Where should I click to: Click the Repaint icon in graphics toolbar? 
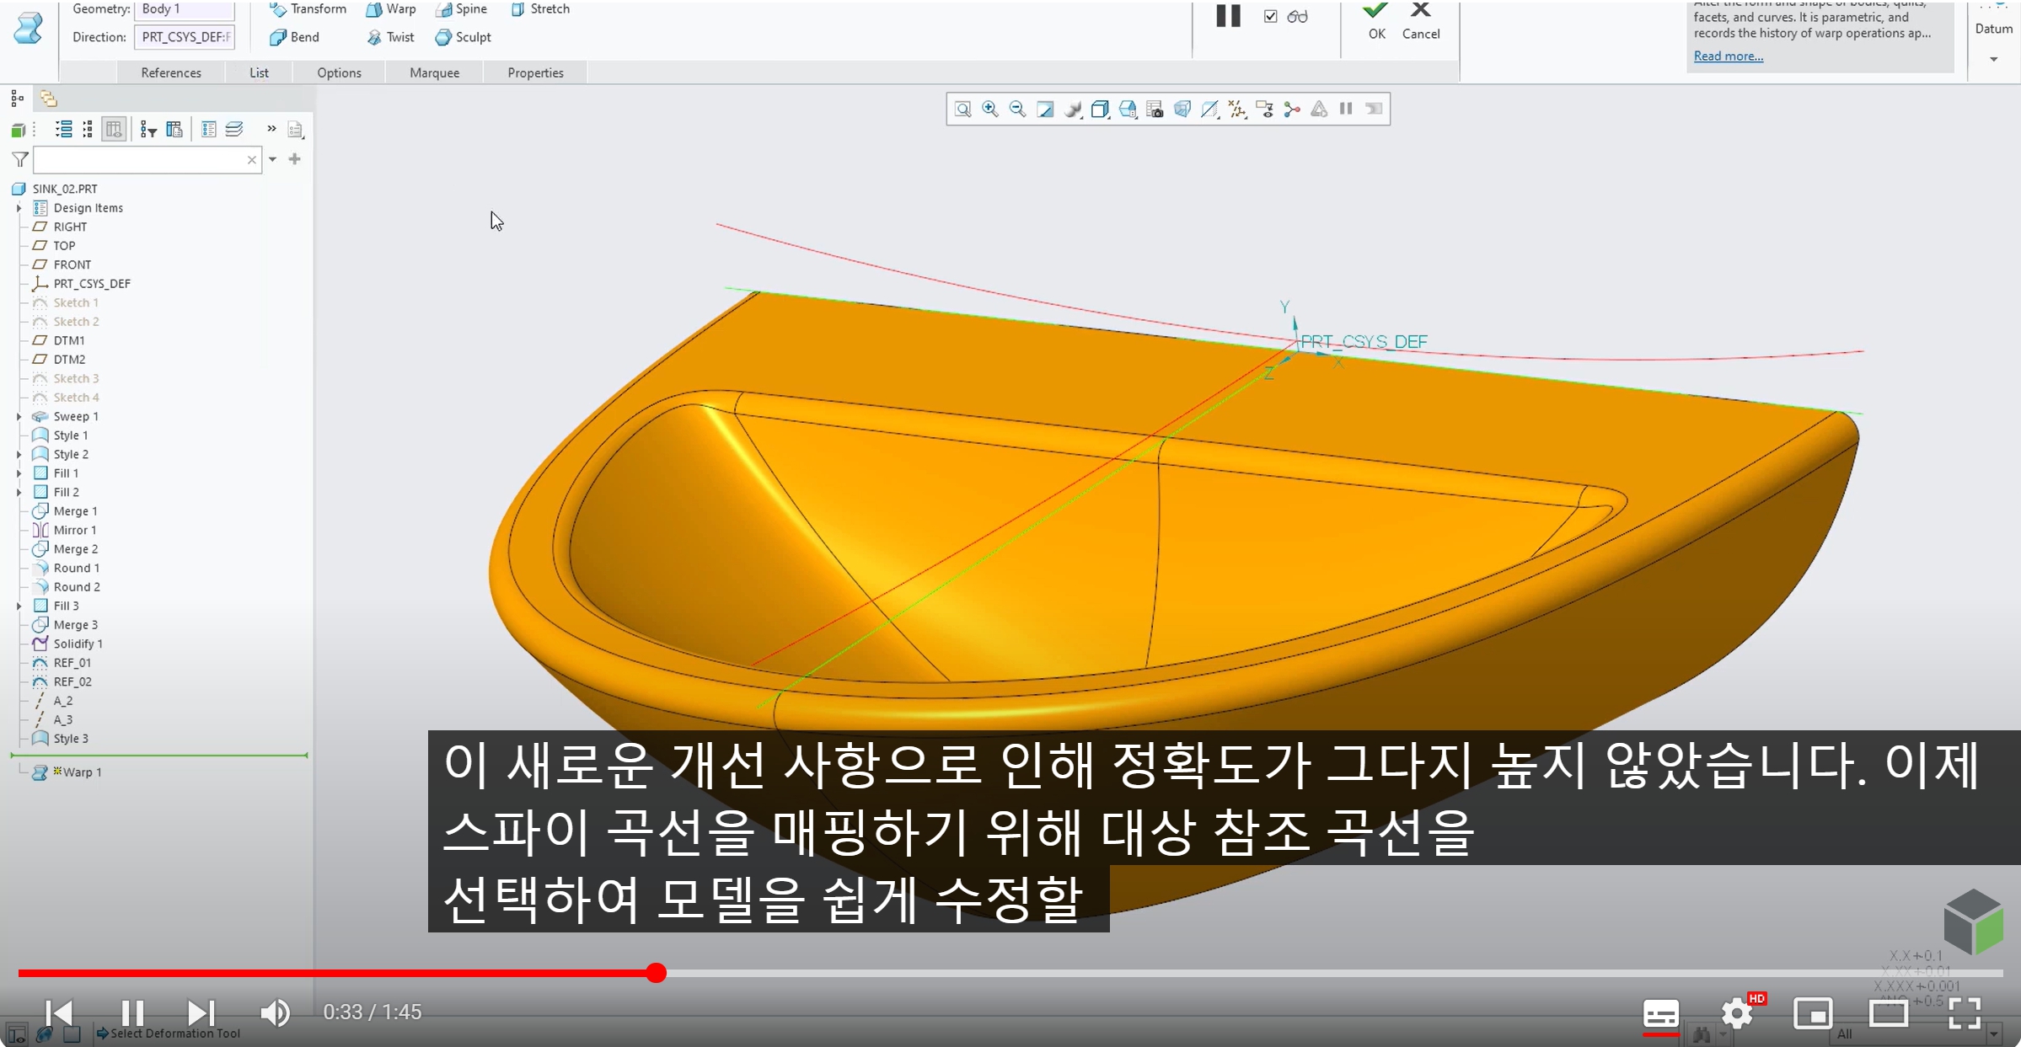[x=1045, y=110]
